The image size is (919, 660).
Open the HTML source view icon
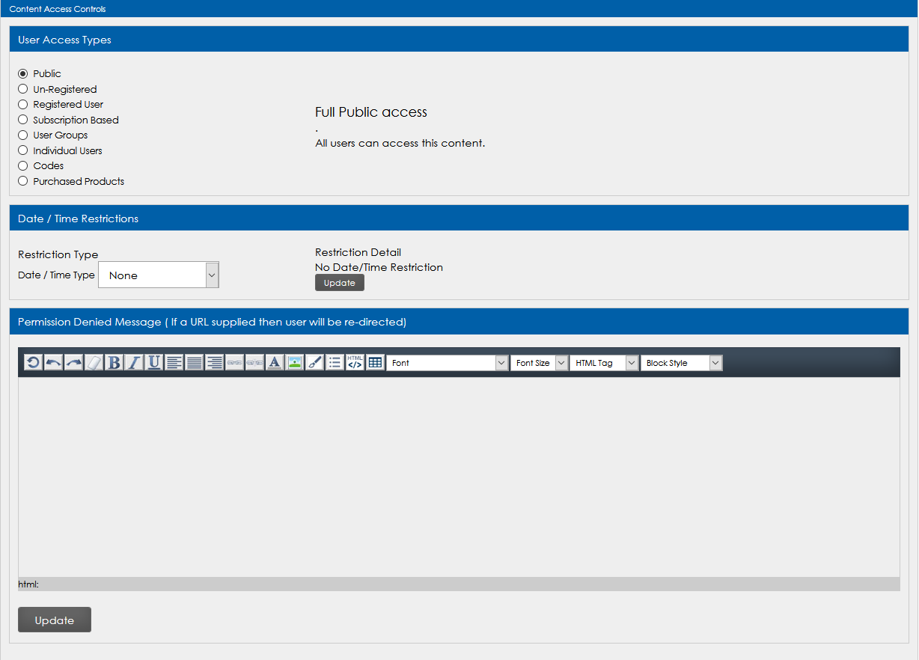(x=355, y=362)
